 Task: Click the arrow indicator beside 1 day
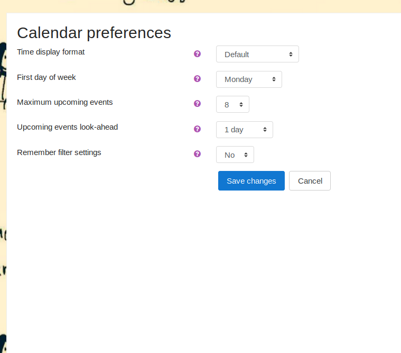point(265,130)
